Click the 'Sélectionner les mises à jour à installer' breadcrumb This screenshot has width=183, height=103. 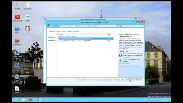[86, 26]
